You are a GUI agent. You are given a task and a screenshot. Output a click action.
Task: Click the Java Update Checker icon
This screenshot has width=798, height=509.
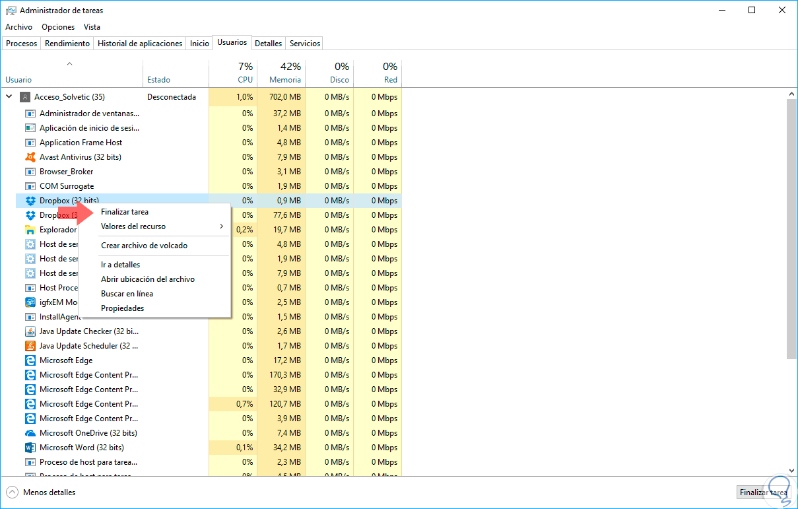tap(30, 331)
